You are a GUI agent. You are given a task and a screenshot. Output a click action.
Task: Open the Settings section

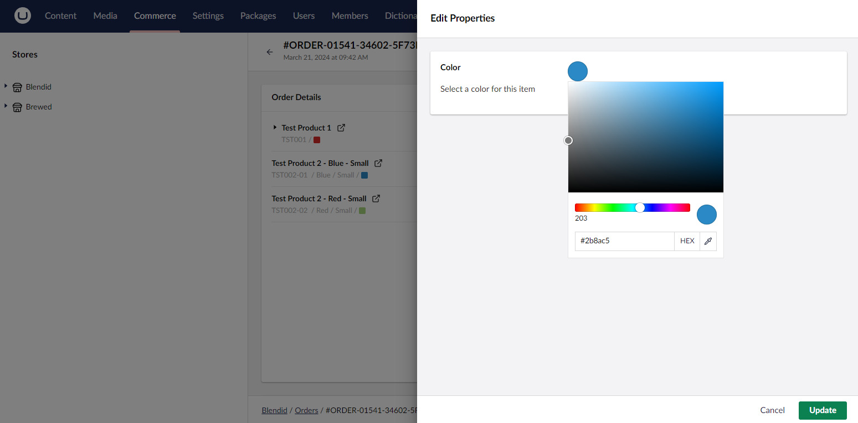[x=208, y=16]
